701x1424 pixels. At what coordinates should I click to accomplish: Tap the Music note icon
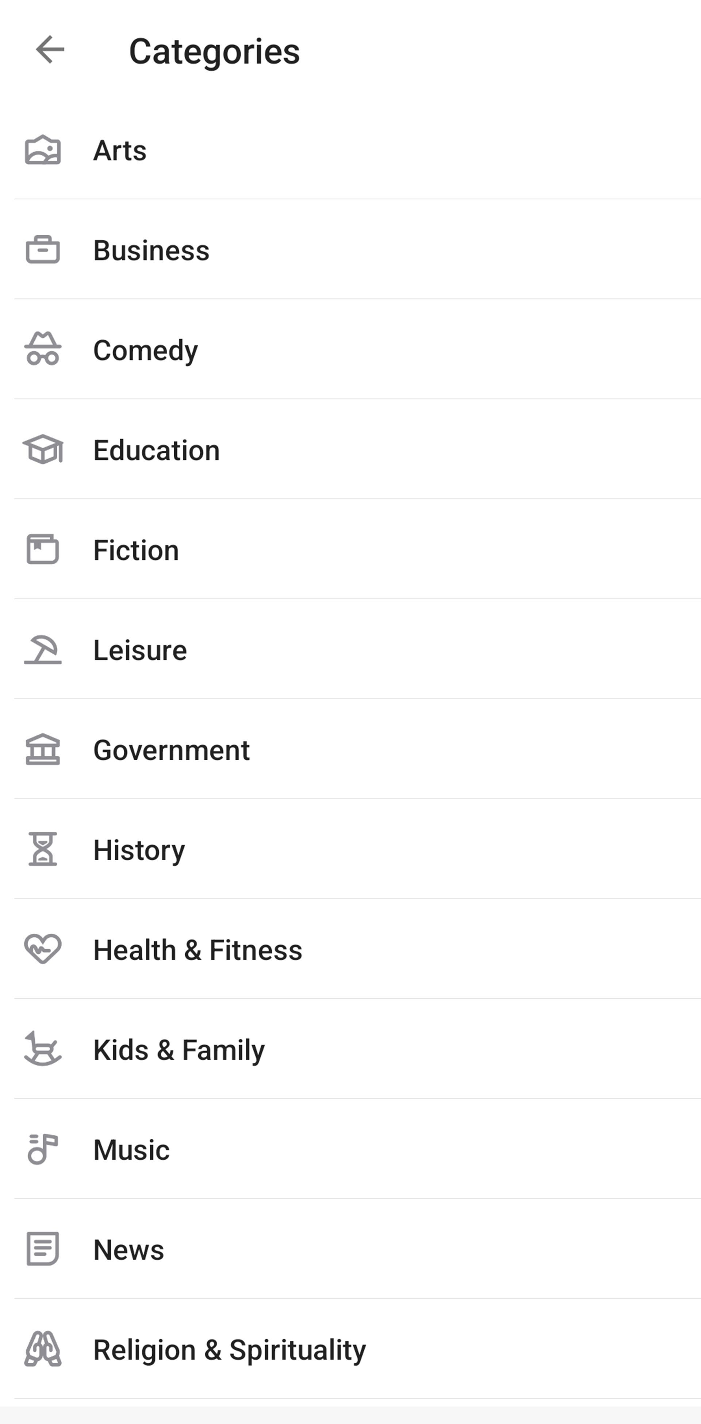(43, 1149)
